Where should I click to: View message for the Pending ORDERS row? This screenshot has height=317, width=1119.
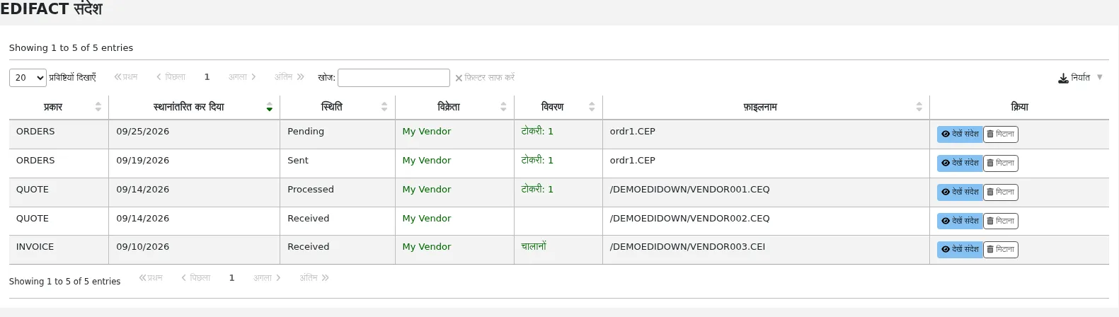960,134
